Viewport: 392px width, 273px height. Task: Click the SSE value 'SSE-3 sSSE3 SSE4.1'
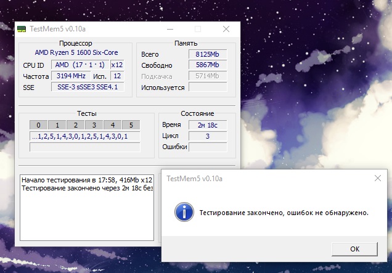(88, 87)
